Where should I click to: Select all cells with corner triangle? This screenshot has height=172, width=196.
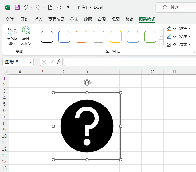(x=6, y=72)
